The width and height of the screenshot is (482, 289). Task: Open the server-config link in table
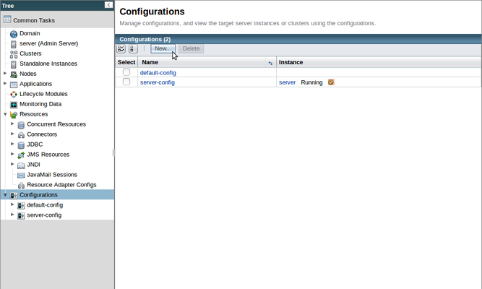[x=158, y=82]
